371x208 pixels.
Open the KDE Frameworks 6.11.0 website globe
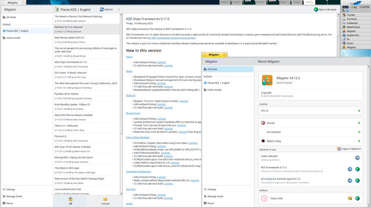(357, 169)
